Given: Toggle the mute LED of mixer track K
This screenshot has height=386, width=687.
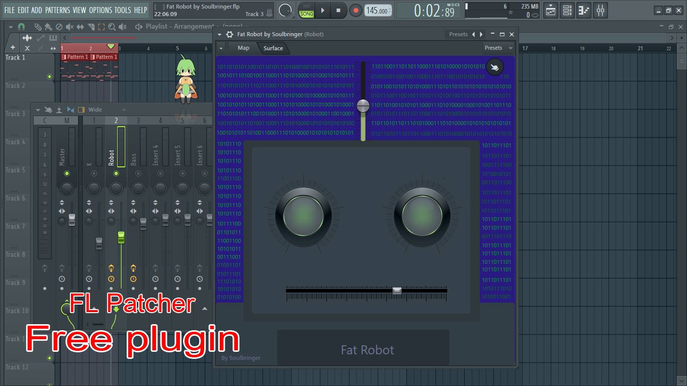Looking at the screenshot, I should [x=94, y=173].
